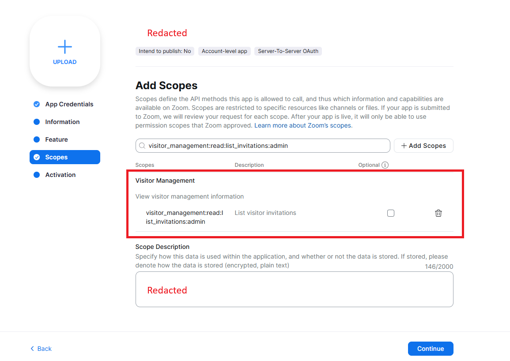Go Back to the previous step
510x361 pixels.
pyautogui.click(x=44, y=349)
